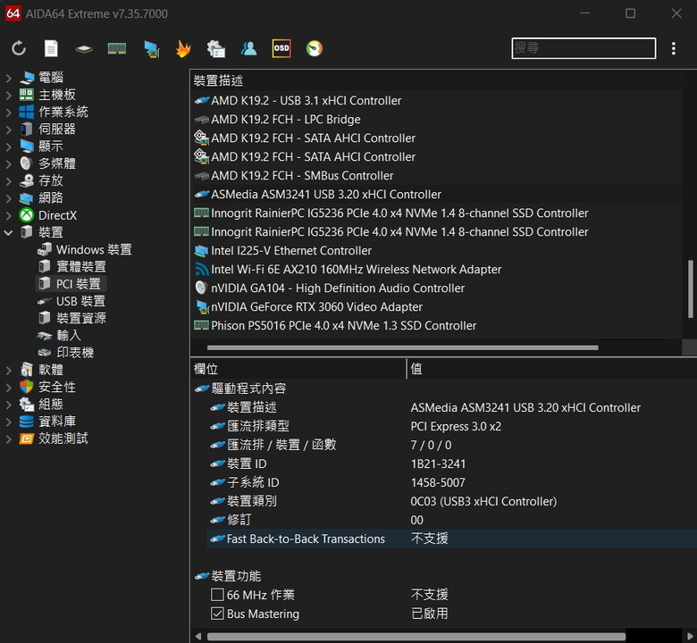Toggle the OSD panel icon
Screen dimensions: 697x643
281,48
